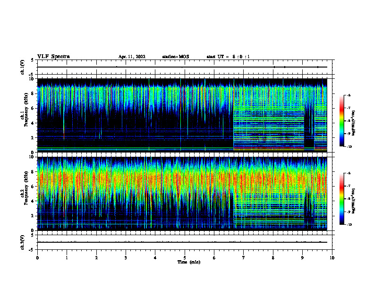The image size is (374, 289).
Task: Click the "-6" label on ch.1 color bar
Action: pyautogui.click(x=348, y=95)
